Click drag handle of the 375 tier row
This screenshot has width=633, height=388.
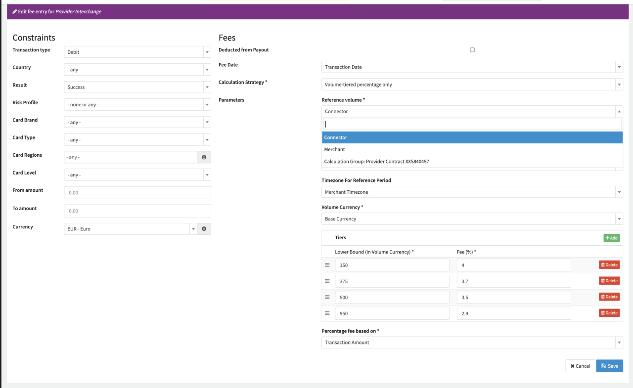[x=327, y=281]
